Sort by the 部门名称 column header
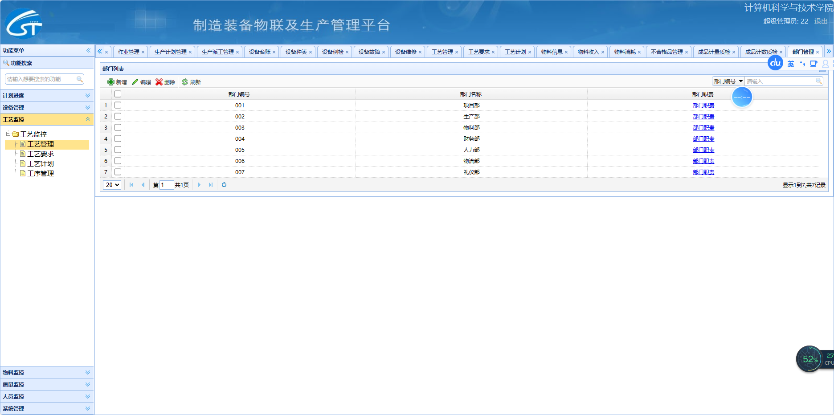834x415 pixels. 471,94
